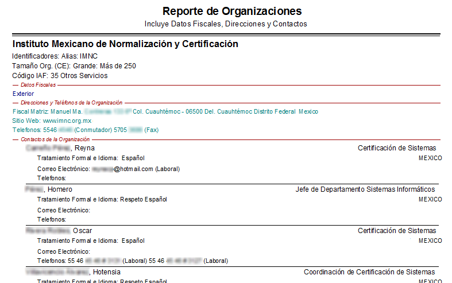Click 'Direcciones y Teléfonos de la Organización' header
Viewport: 452px width, 283px height.
71,103
